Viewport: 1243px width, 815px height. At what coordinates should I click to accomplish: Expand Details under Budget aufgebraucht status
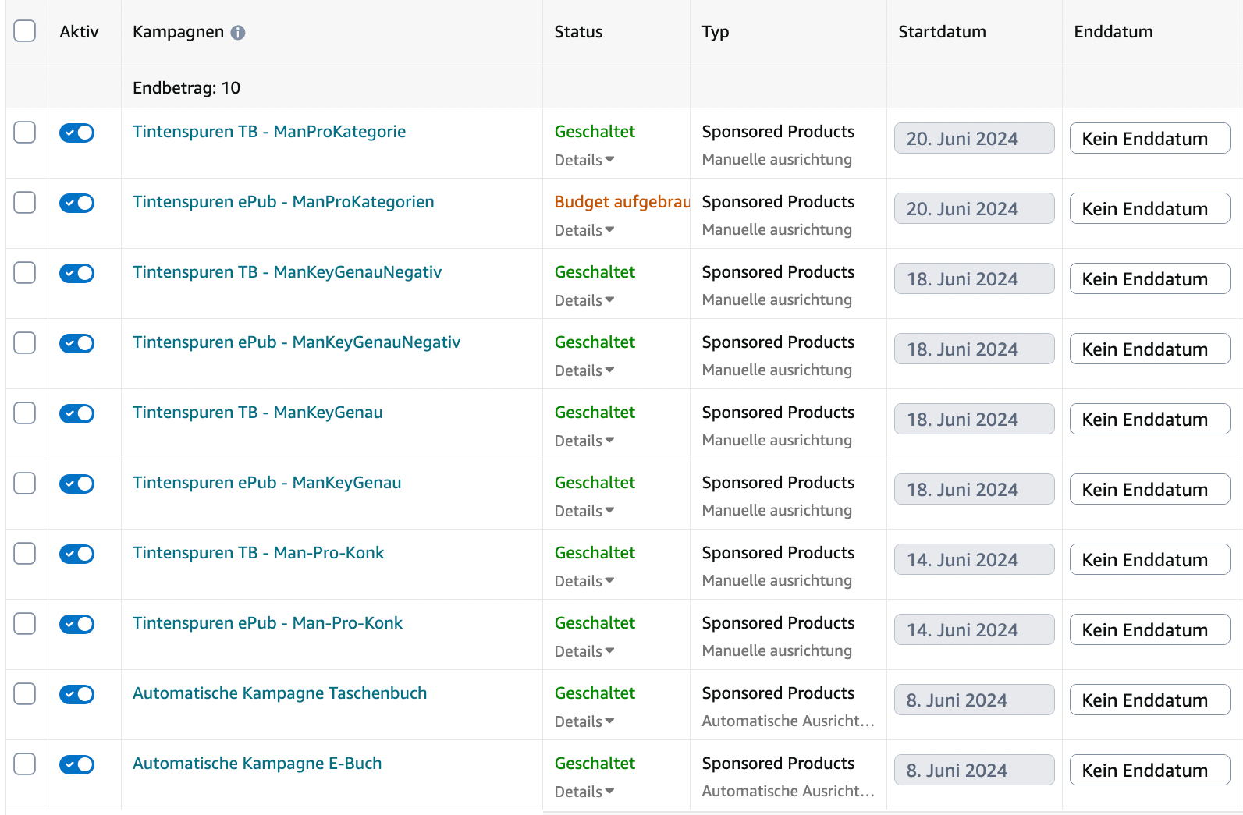584,230
